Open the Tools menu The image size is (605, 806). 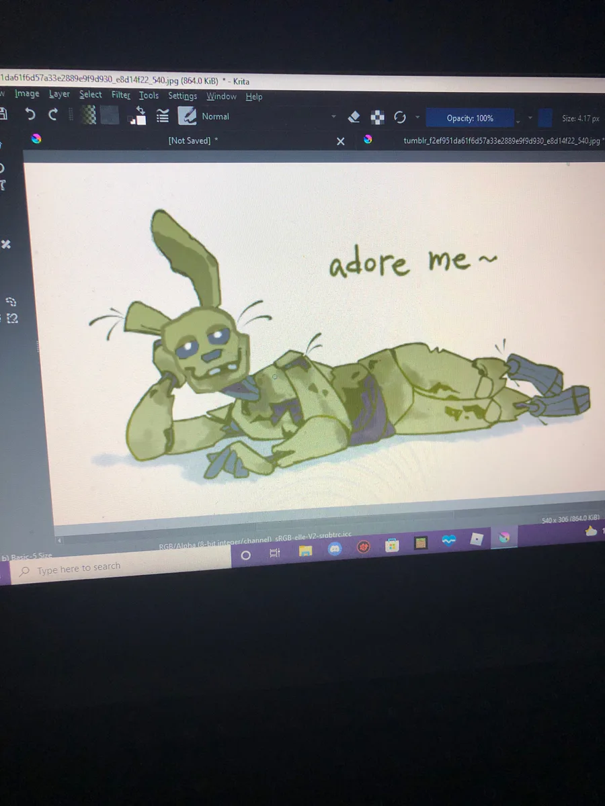coord(149,95)
